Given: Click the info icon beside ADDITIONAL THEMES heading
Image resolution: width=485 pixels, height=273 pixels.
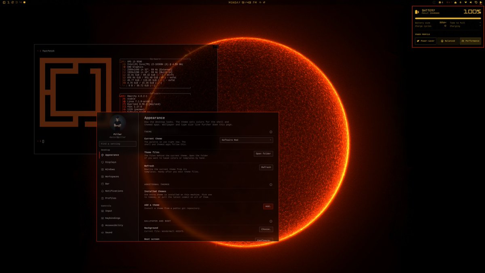Looking at the screenshot, I should [271, 184].
